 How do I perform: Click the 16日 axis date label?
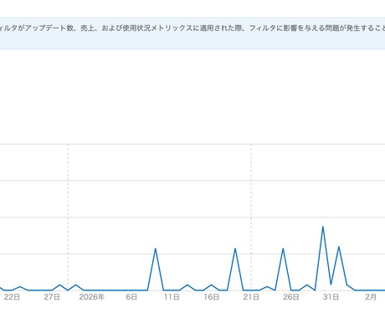coord(211,297)
